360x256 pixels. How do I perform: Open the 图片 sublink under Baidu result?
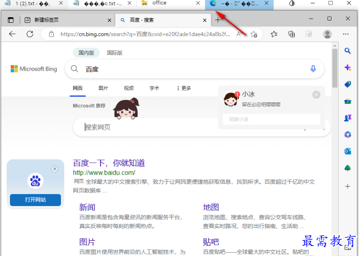87,242
